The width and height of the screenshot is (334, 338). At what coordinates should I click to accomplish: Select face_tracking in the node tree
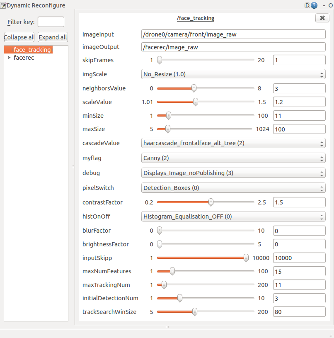click(x=32, y=50)
